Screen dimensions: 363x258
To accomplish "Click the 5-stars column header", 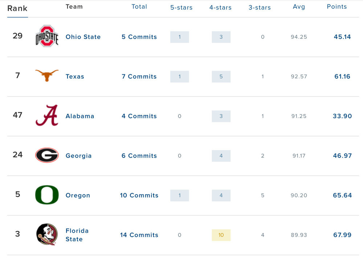I will click(181, 7).
